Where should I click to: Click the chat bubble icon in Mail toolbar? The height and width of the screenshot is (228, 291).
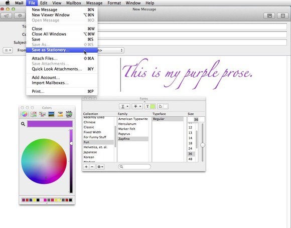click(20, 16)
